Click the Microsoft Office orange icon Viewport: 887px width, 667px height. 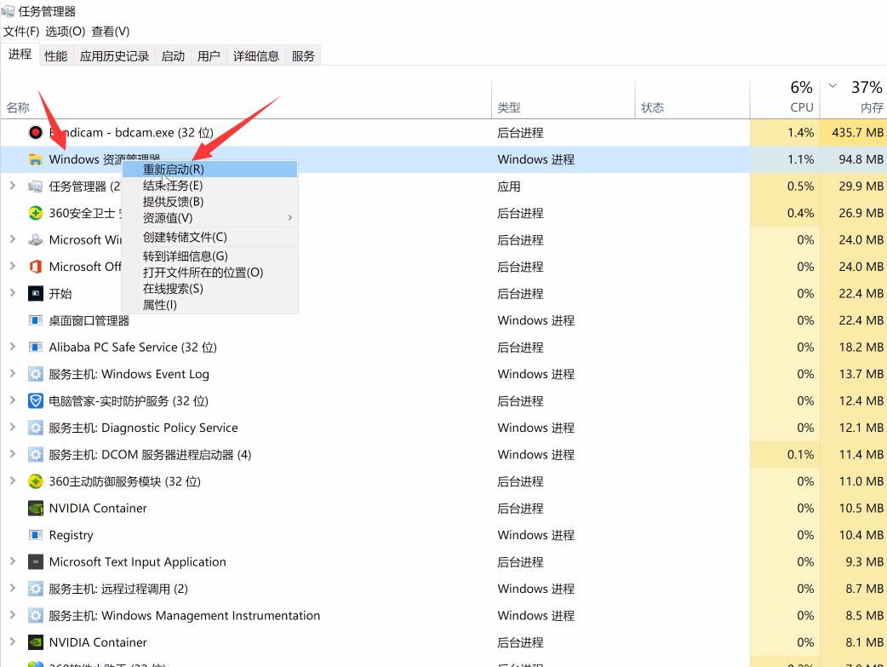(x=36, y=267)
